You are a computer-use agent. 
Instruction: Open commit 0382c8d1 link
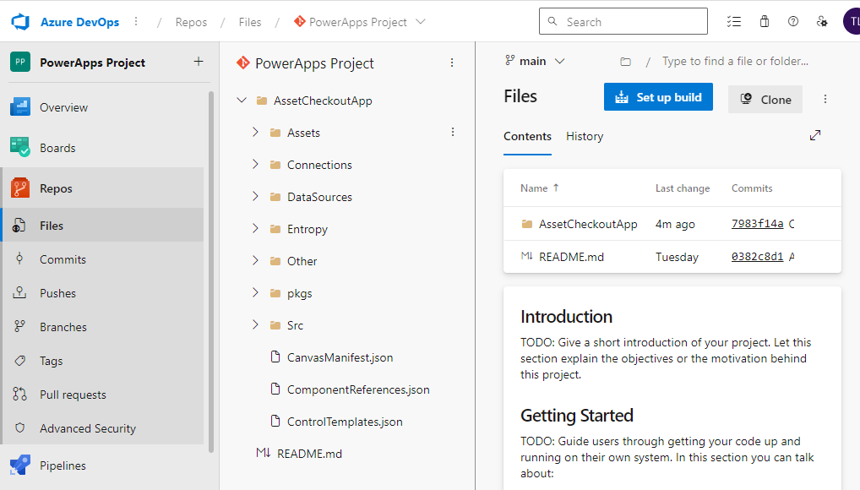pyautogui.click(x=758, y=256)
